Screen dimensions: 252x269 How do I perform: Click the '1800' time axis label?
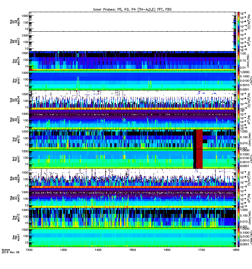point(236,250)
